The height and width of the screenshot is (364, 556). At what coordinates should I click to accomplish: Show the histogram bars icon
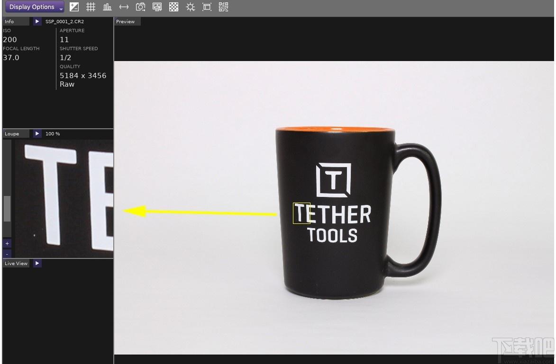(x=107, y=7)
